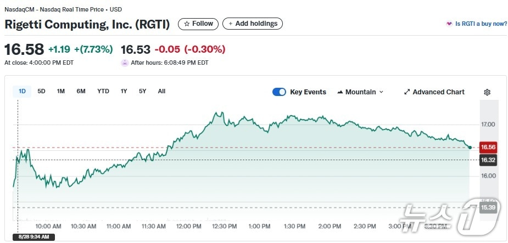Click the 8/28 9:34 AM time marker
The width and height of the screenshot is (508, 243).
point(34,237)
